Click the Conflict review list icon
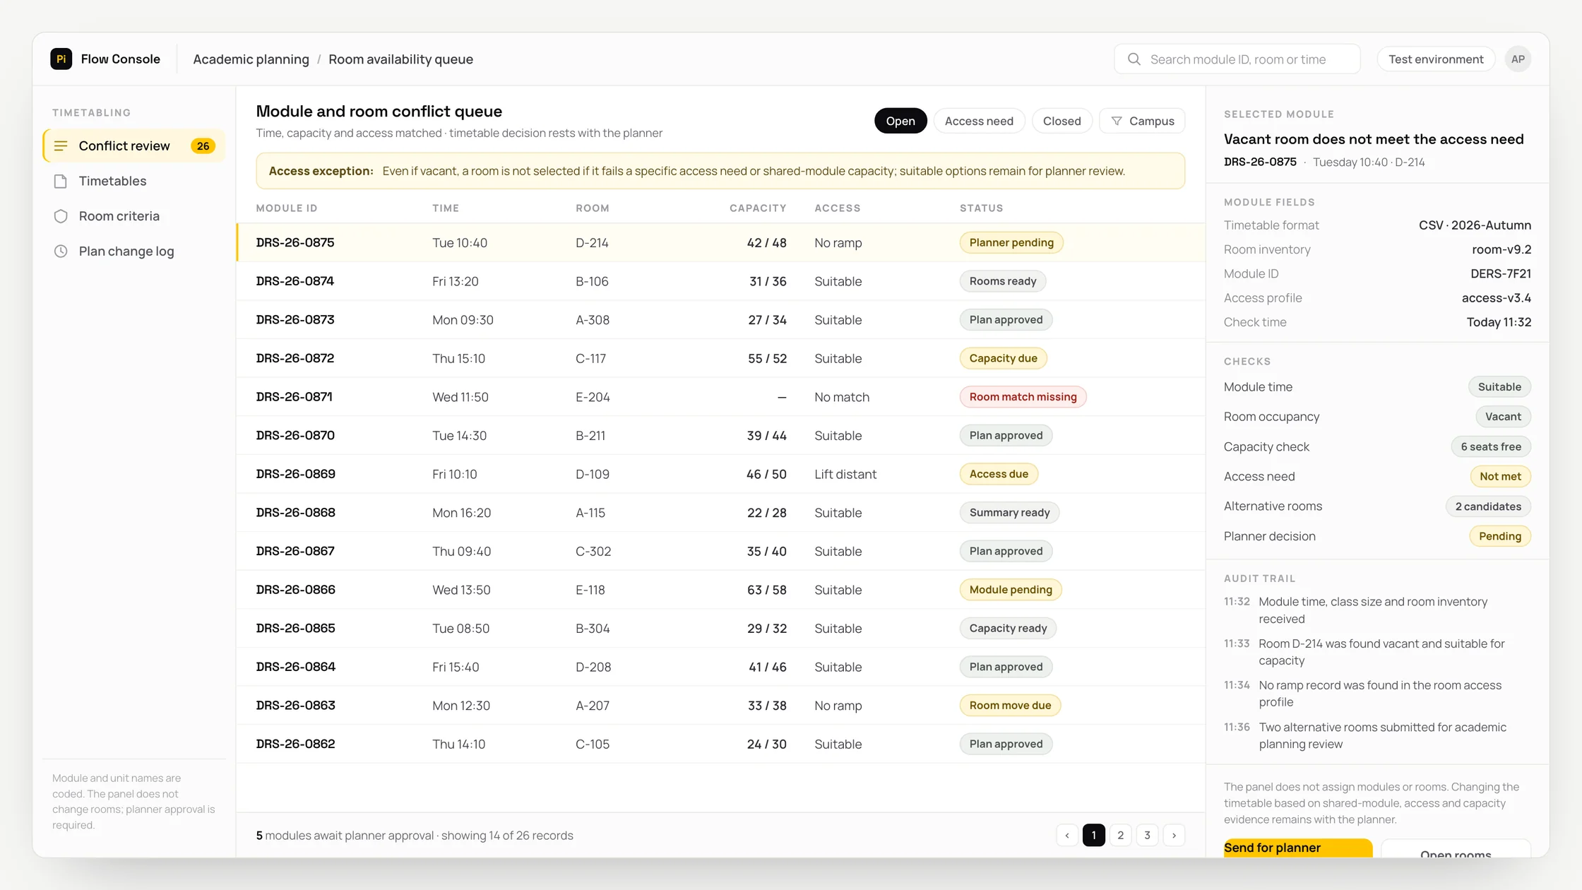 [61, 146]
